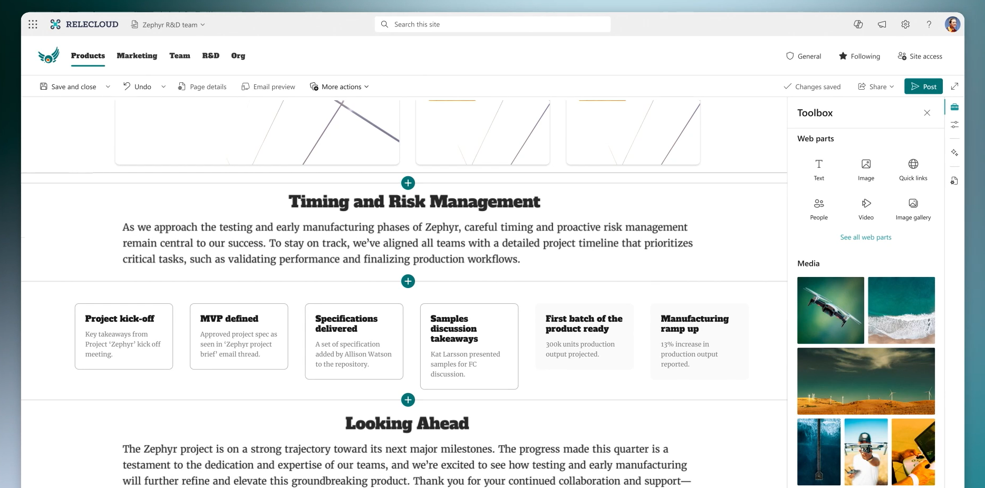Expand editor to full screen
The image size is (985, 488).
coord(954,86)
